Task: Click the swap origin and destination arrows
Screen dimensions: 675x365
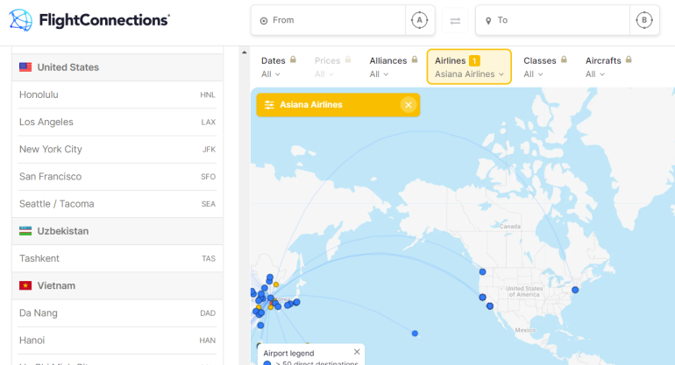Action: tap(455, 20)
